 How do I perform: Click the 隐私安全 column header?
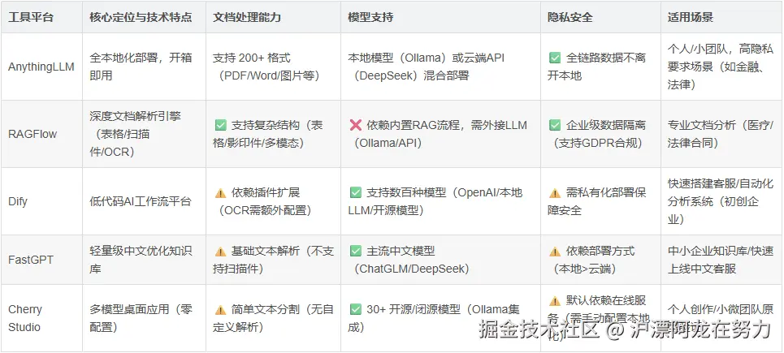point(570,17)
